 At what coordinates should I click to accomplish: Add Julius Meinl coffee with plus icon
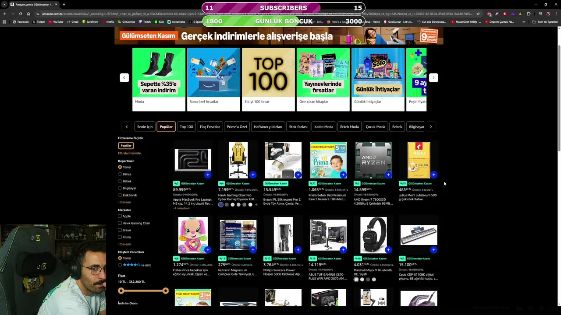pos(433,175)
